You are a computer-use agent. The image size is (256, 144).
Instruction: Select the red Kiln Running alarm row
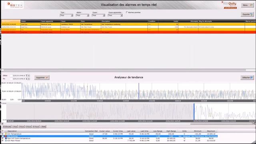tap(128, 32)
